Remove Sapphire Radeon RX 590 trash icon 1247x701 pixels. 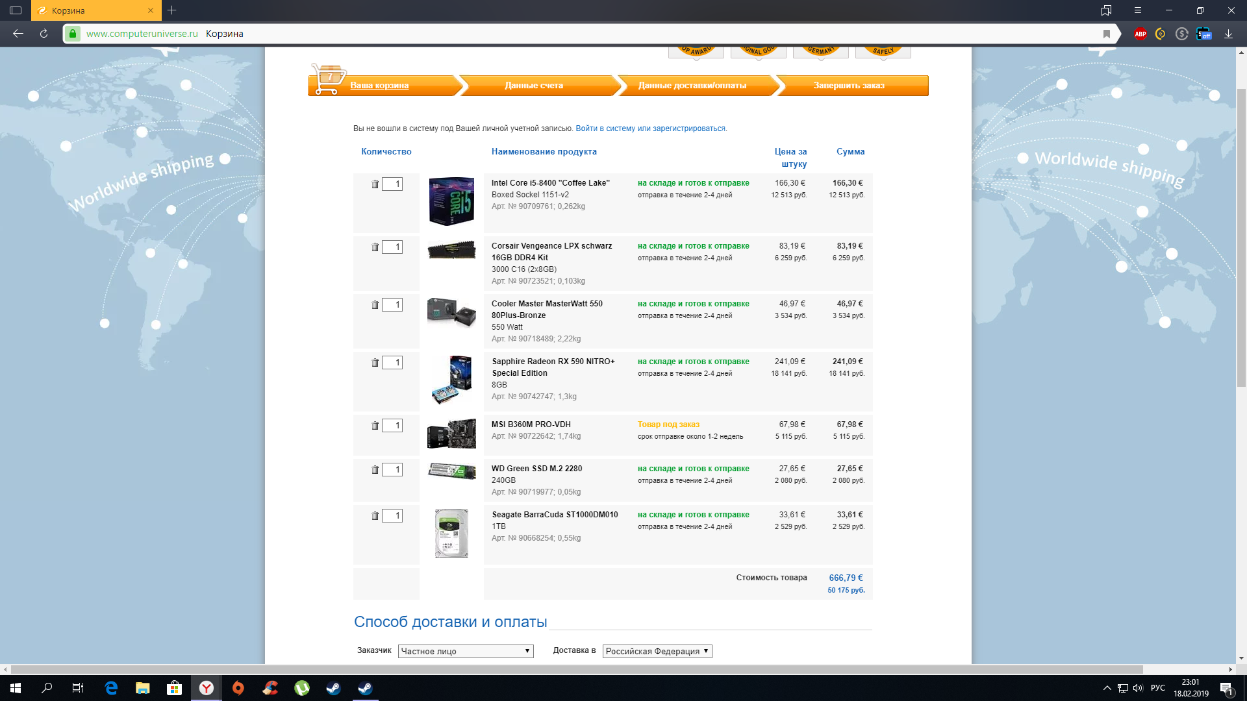pyautogui.click(x=375, y=363)
